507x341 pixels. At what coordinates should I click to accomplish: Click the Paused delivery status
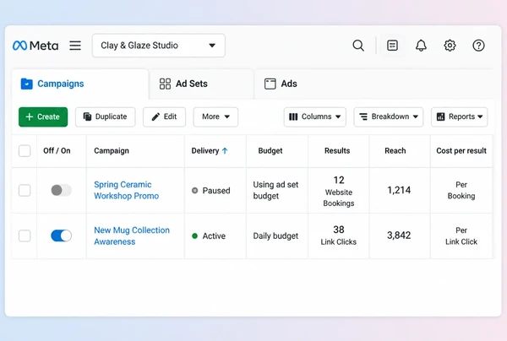tap(210, 191)
